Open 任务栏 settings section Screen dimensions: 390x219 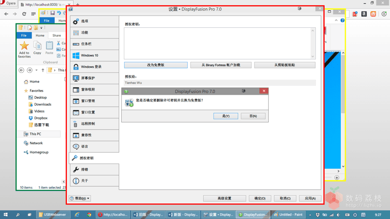tap(95, 44)
